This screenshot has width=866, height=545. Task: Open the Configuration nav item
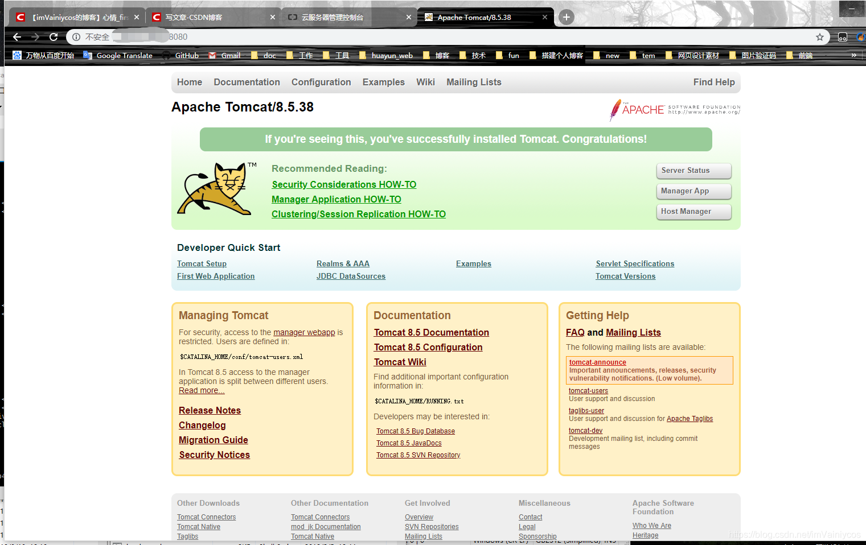click(x=321, y=82)
